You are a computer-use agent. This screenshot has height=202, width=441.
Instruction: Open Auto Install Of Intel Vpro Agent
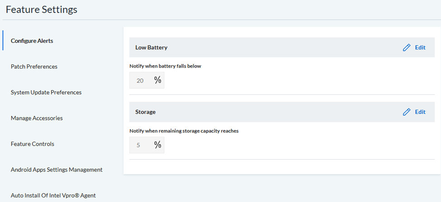coord(53,196)
